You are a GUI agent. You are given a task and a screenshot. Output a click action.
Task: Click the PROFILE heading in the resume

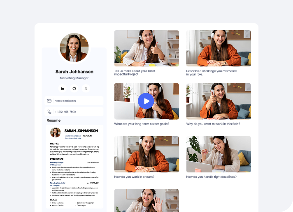point(54,144)
